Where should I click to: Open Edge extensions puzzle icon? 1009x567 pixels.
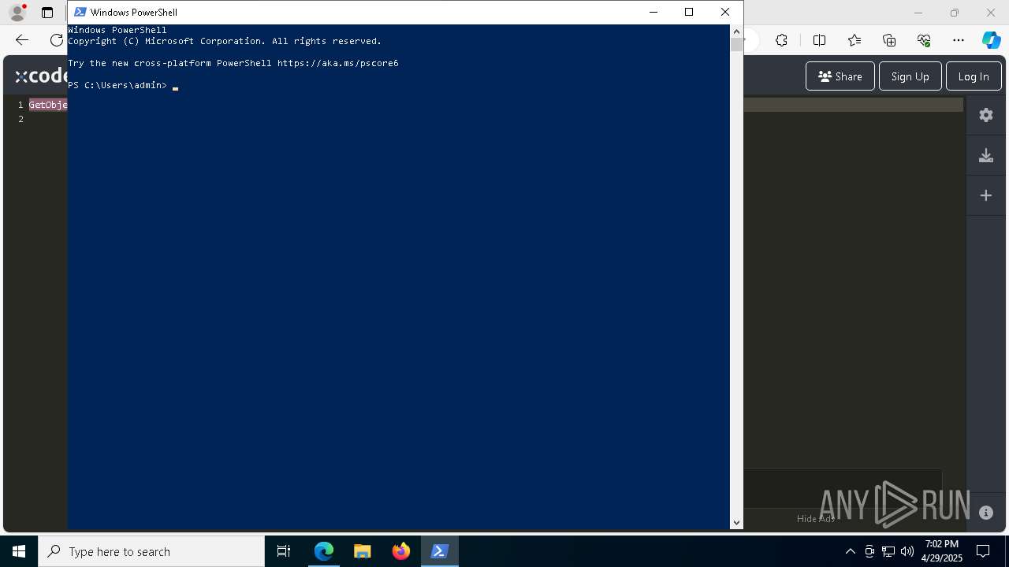[x=781, y=40]
